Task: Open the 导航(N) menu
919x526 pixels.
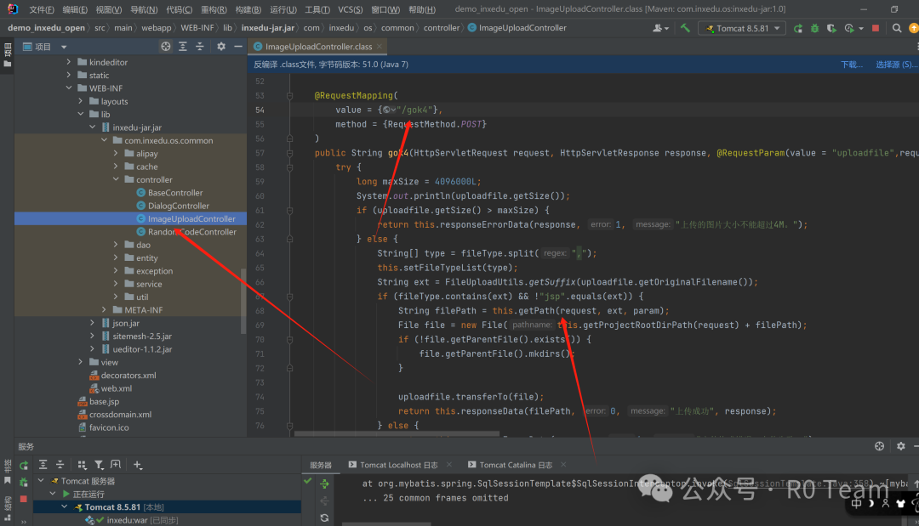Action: [x=144, y=9]
